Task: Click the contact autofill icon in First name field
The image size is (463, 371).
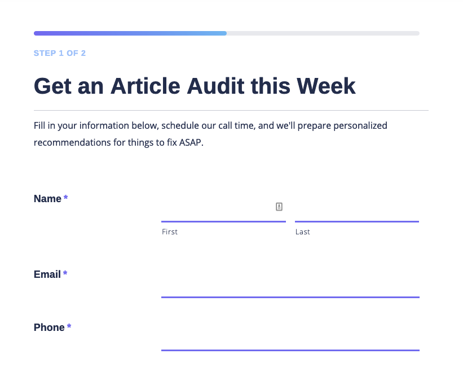Action: pos(279,207)
